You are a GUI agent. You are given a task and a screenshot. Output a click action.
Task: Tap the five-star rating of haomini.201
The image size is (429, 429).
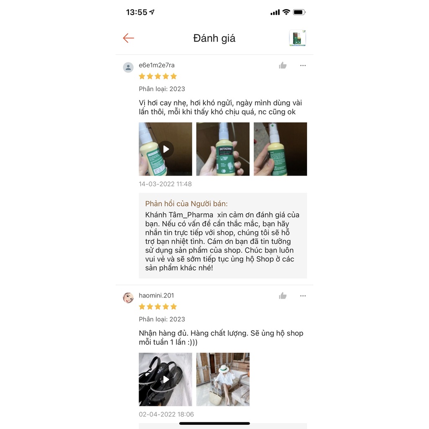click(x=158, y=307)
